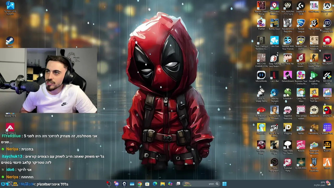Open the Machine Party shortcut

261,148
